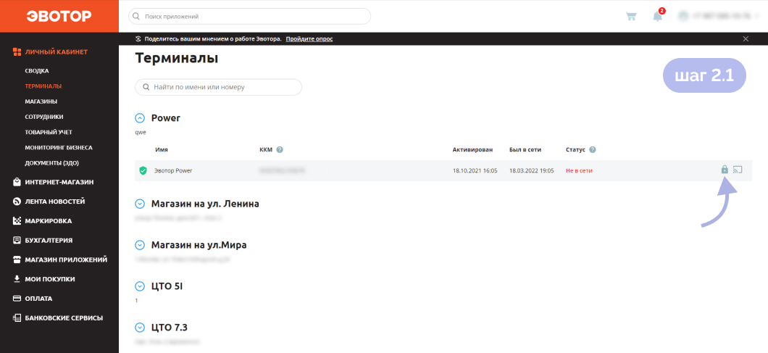Image resolution: width=768 pixels, height=353 pixels.
Task: Click the Статус help question icon
Action: click(593, 149)
